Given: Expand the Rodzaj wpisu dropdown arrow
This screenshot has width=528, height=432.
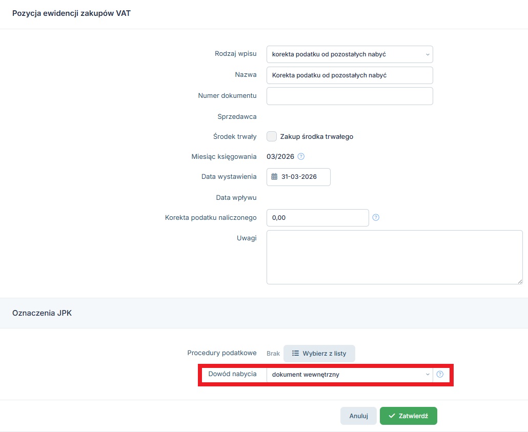Looking at the screenshot, I should pos(428,54).
